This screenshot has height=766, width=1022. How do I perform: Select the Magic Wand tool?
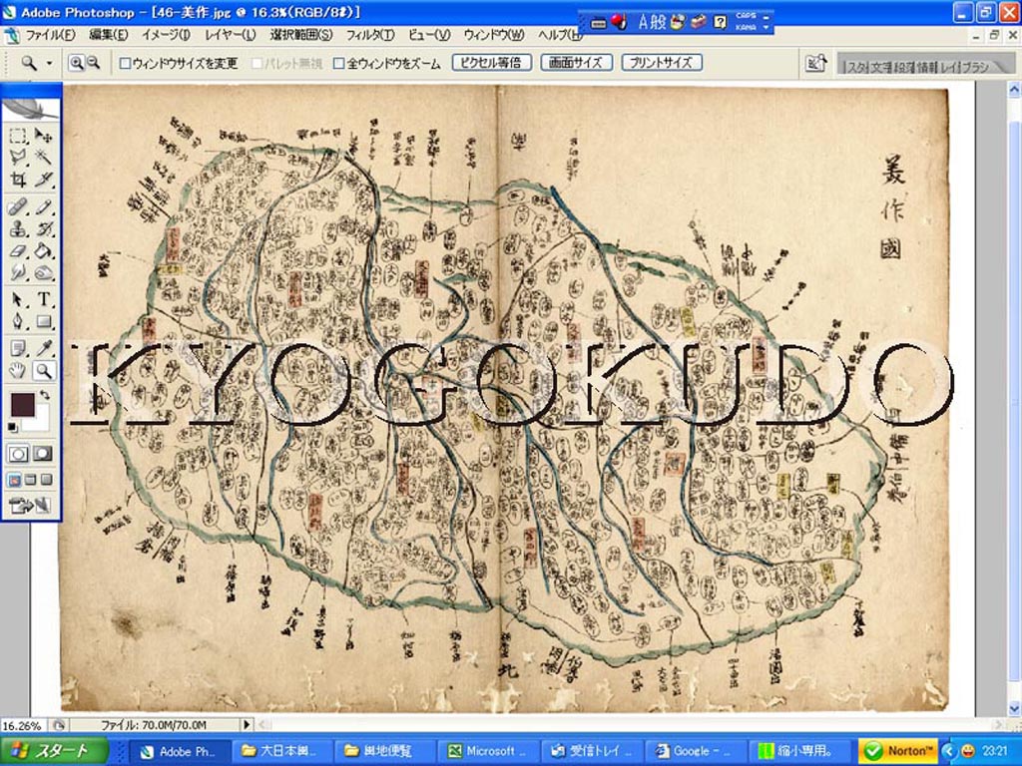[x=44, y=157]
